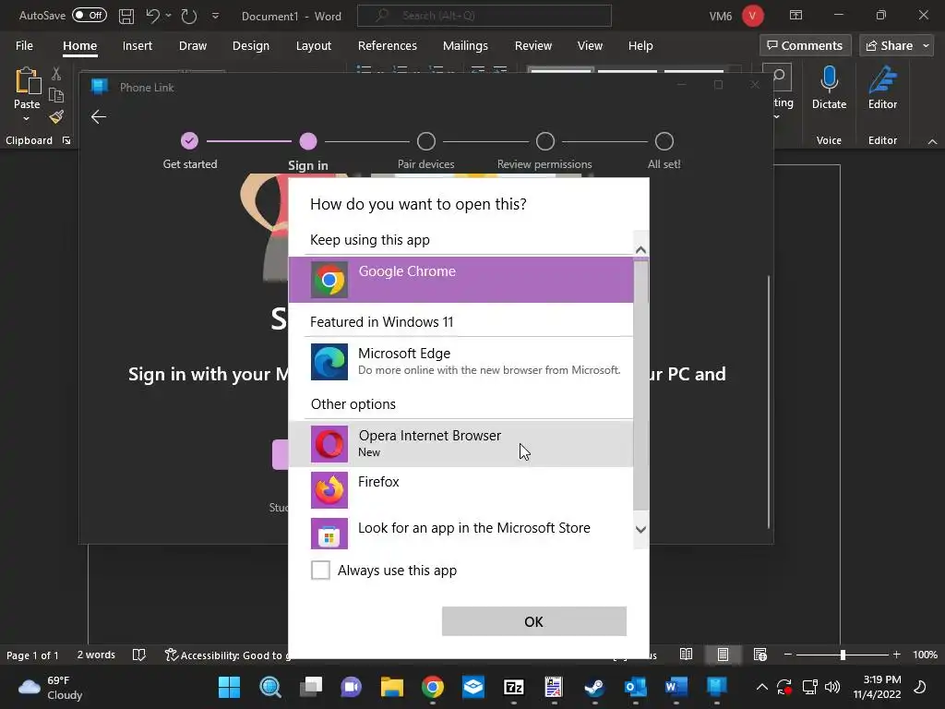Click the taskbar Search icon
The height and width of the screenshot is (709, 945).
(270, 687)
